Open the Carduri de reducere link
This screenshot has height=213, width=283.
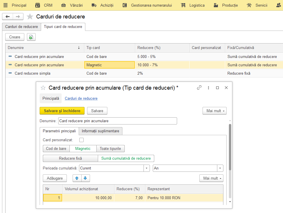tap(81, 99)
